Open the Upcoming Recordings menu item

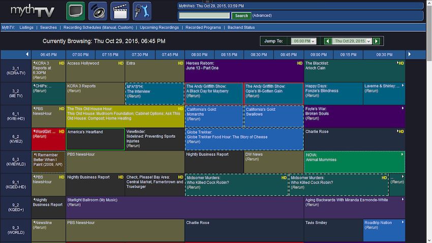coord(159,27)
